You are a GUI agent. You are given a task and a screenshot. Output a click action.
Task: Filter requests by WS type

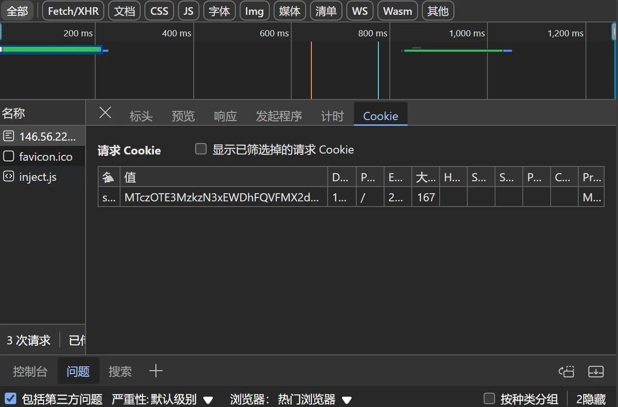tap(360, 11)
